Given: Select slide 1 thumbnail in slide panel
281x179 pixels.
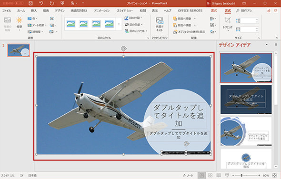Looking at the screenshot, I should 19,50.
